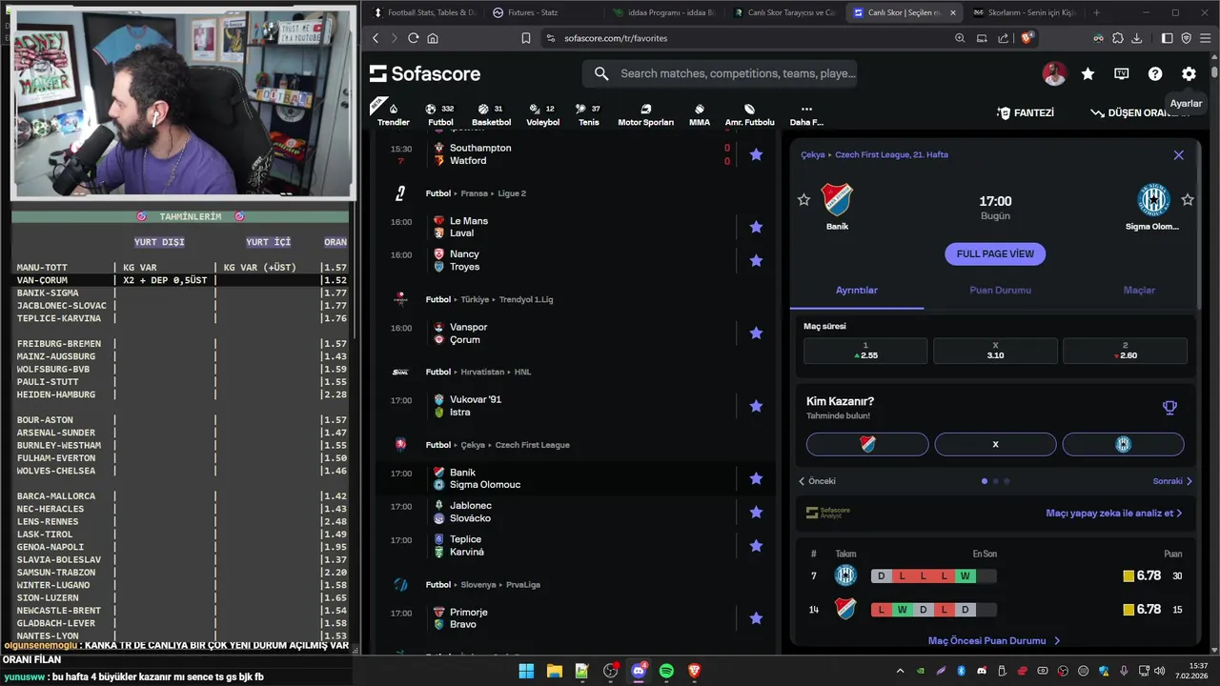The height and width of the screenshot is (686, 1220).
Task: Go to the Önceki card
Action: tap(817, 481)
